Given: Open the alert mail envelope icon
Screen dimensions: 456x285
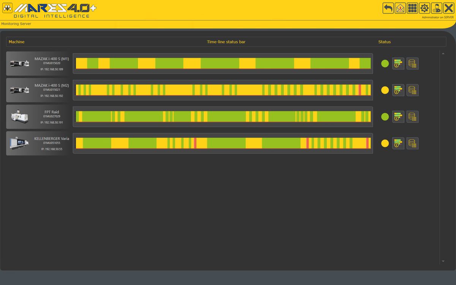Looking at the screenshot, I should pos(400,8).
